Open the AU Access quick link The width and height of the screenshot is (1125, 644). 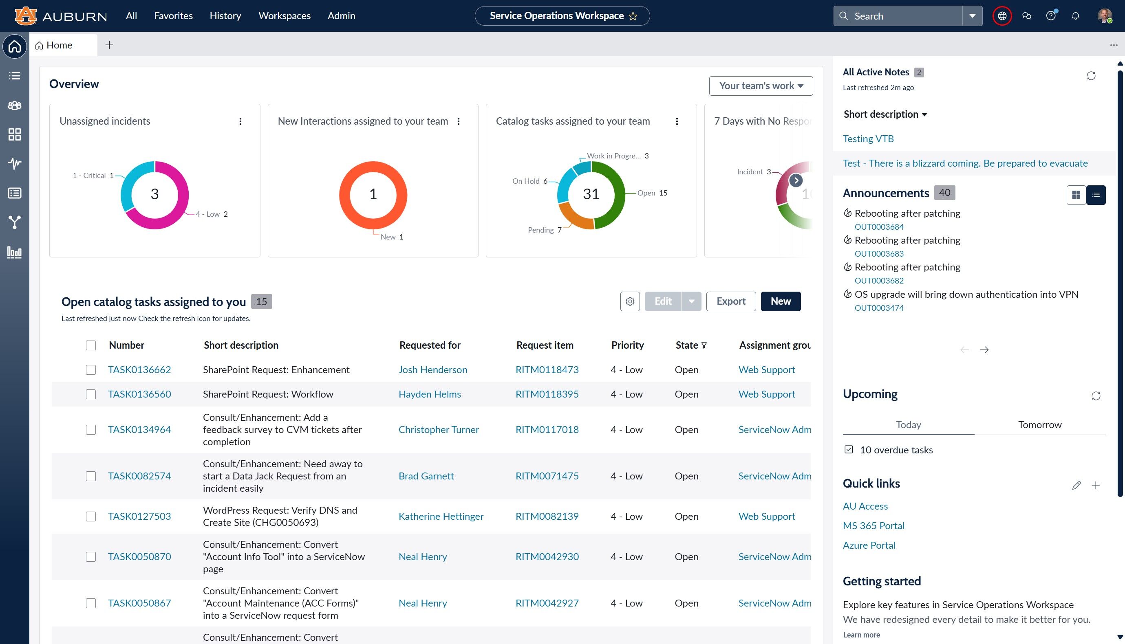click(x=865, y=506)
